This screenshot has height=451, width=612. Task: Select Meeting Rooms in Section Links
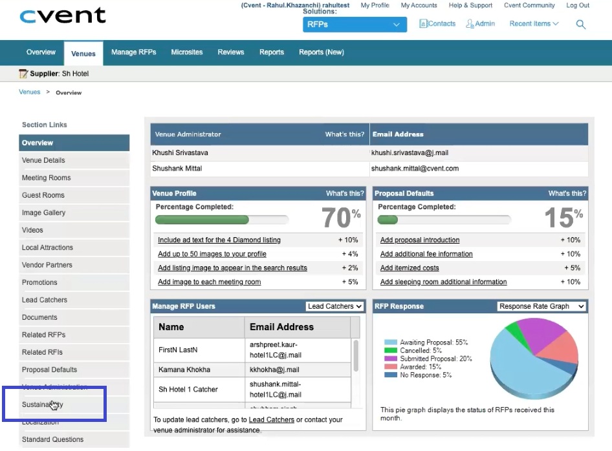[47, 178]
